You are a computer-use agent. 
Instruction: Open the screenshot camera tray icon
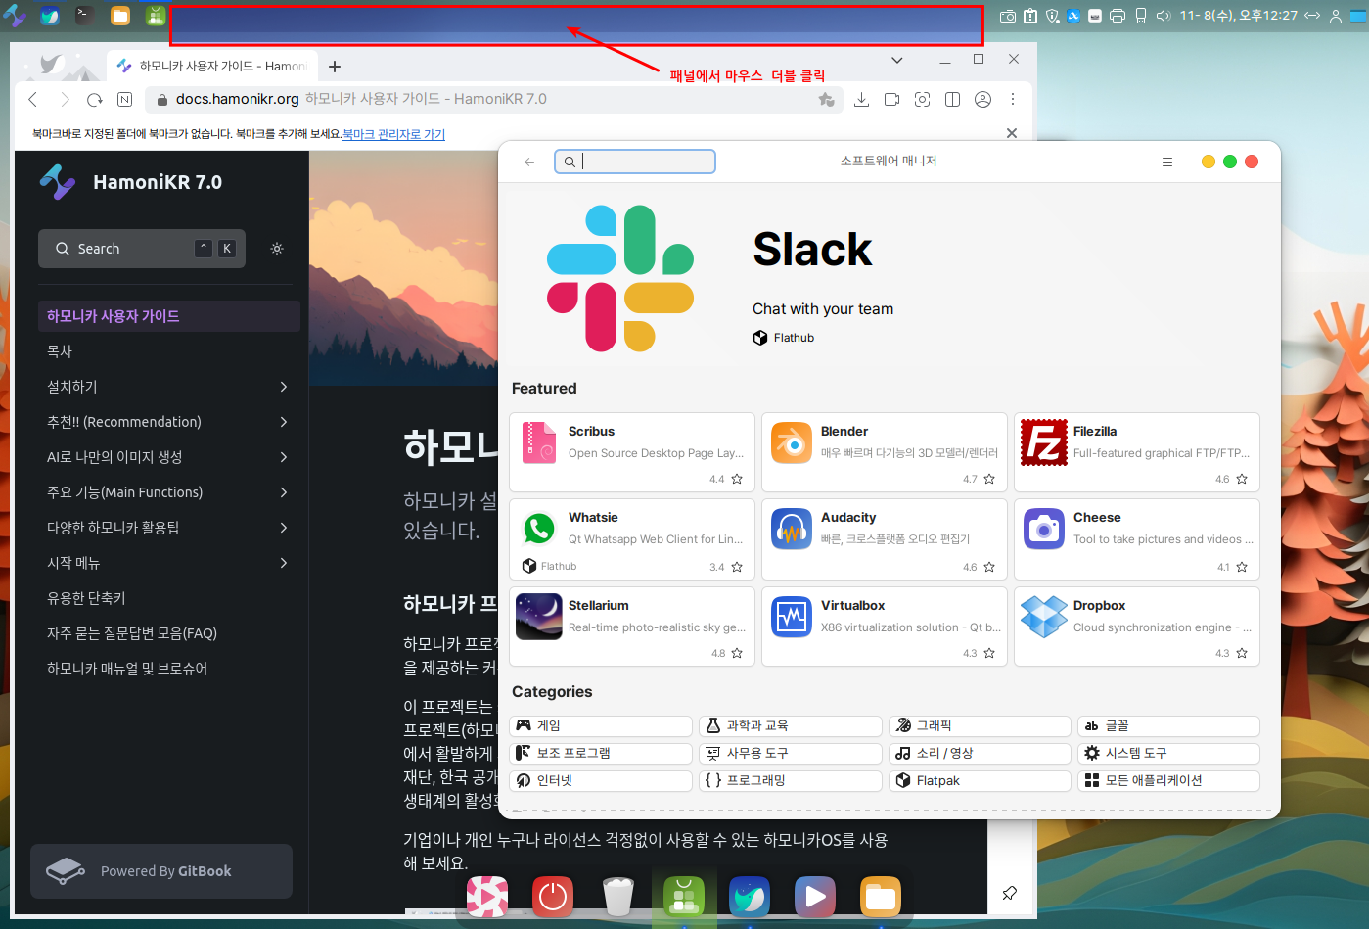point(1008,16)
